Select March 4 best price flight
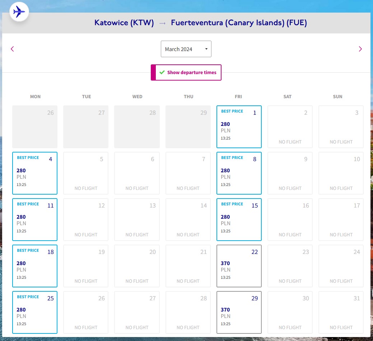Viewport: 373px width, 341px height. pos(35,173)
